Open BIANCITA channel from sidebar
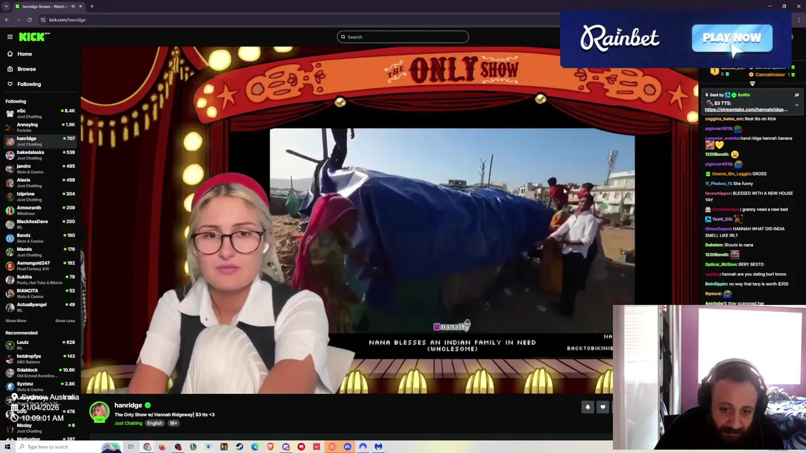Image resolution: width=806 pixels, height=453 pixels. coord(40,293)
